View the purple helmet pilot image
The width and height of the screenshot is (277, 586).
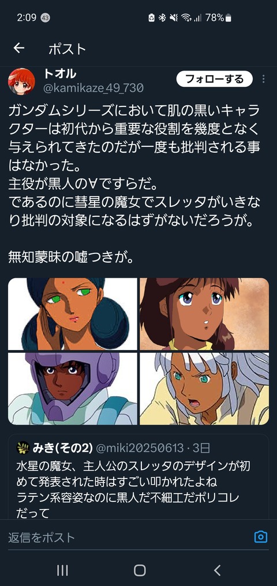73,389
